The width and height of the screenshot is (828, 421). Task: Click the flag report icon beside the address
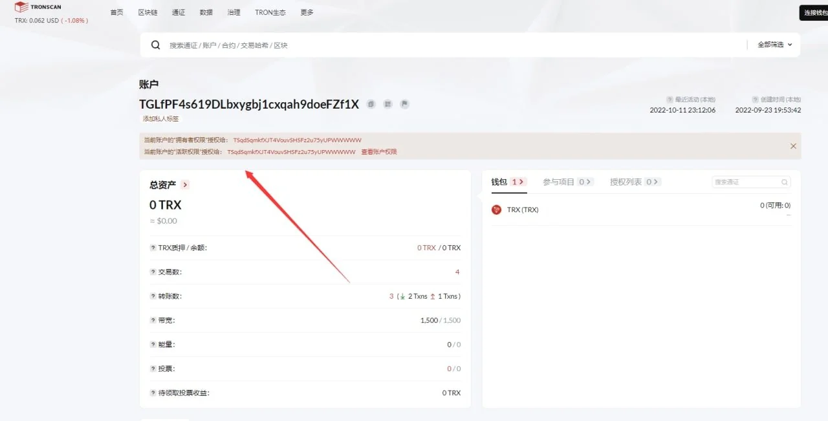point(405,104)
